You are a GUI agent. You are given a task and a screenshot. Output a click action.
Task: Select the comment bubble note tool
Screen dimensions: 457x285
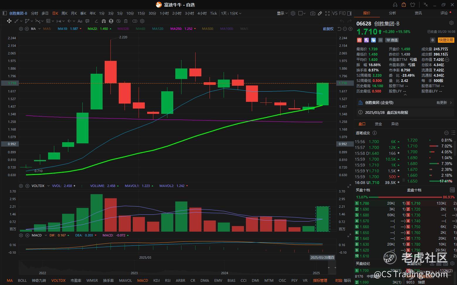tap(87, 21)
